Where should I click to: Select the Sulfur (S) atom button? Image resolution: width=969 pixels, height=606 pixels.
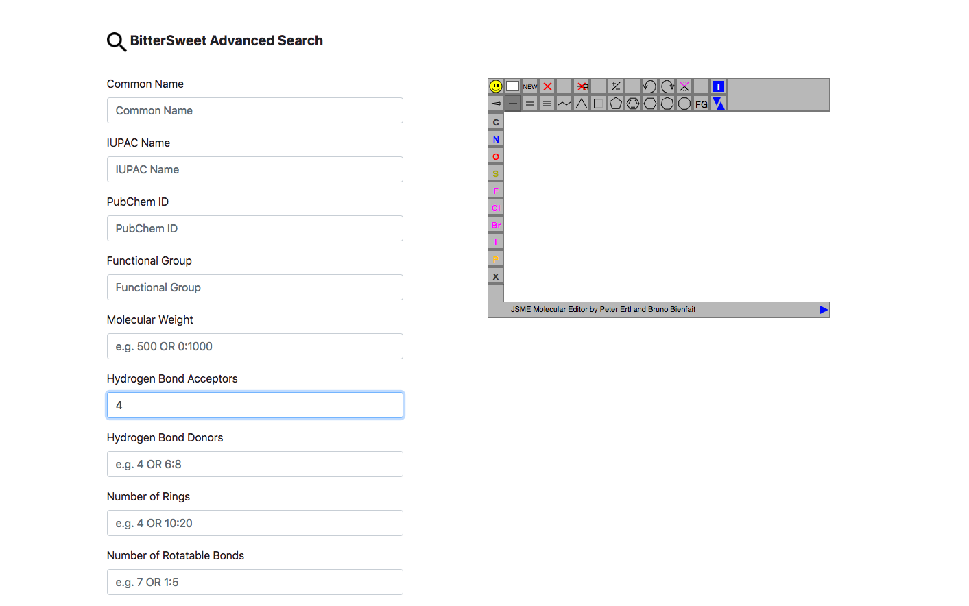pos(496,173)
